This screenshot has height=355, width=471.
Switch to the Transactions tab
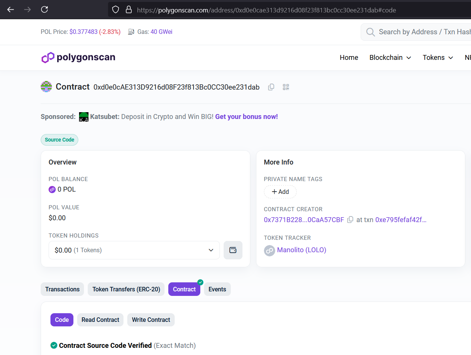[62, 289]
